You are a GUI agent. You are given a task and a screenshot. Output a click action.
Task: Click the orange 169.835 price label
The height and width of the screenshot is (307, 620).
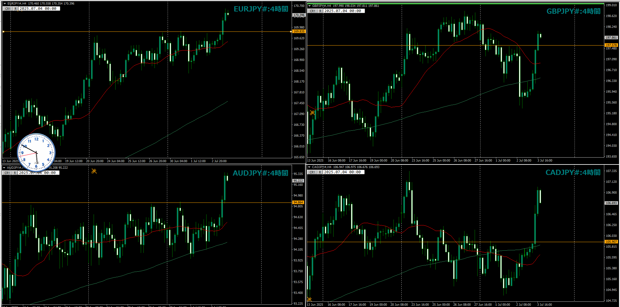coord(299,31)
